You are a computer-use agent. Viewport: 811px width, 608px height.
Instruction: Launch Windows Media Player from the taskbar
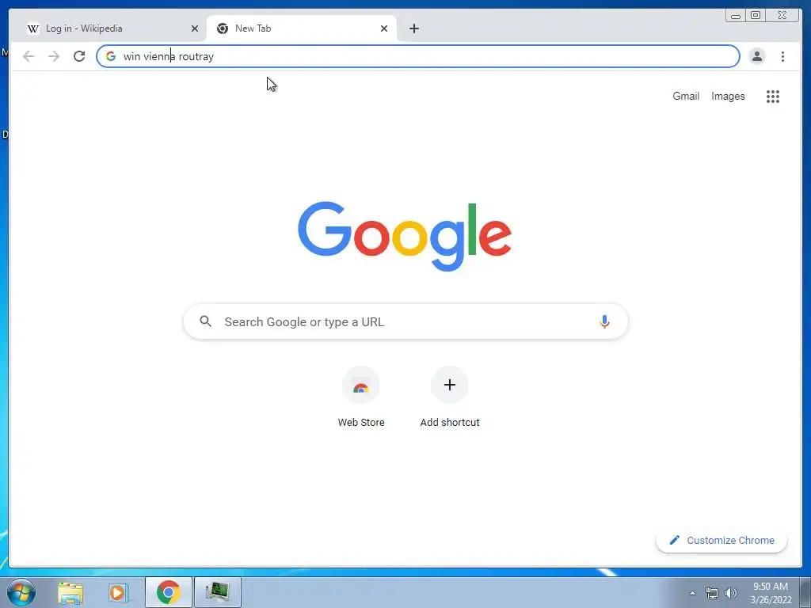point(118,592)
